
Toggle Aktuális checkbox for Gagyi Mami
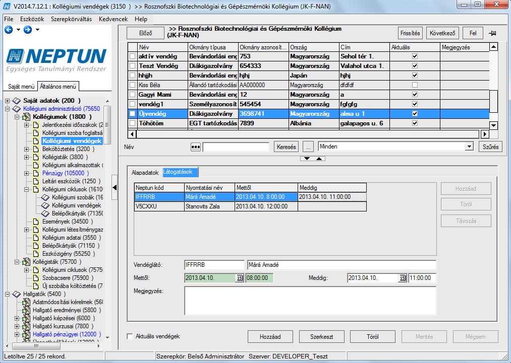(415, 95)
